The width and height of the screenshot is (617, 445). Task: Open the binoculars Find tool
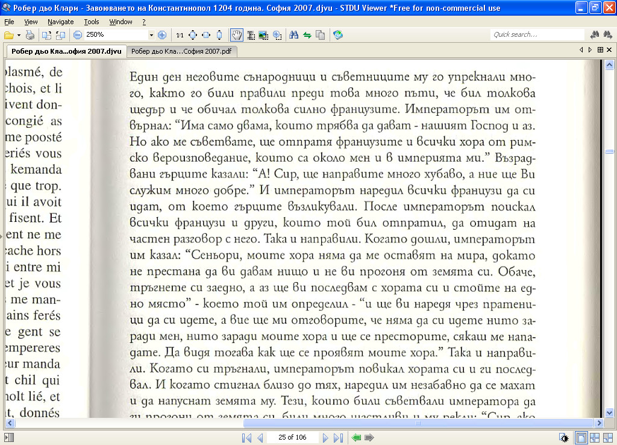tap(294, 35)
